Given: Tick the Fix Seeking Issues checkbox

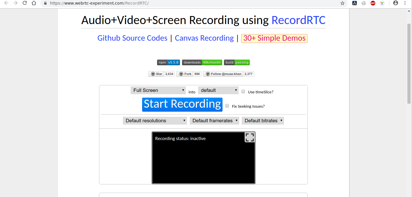Looking at the screenshot, I should [227, 106].
